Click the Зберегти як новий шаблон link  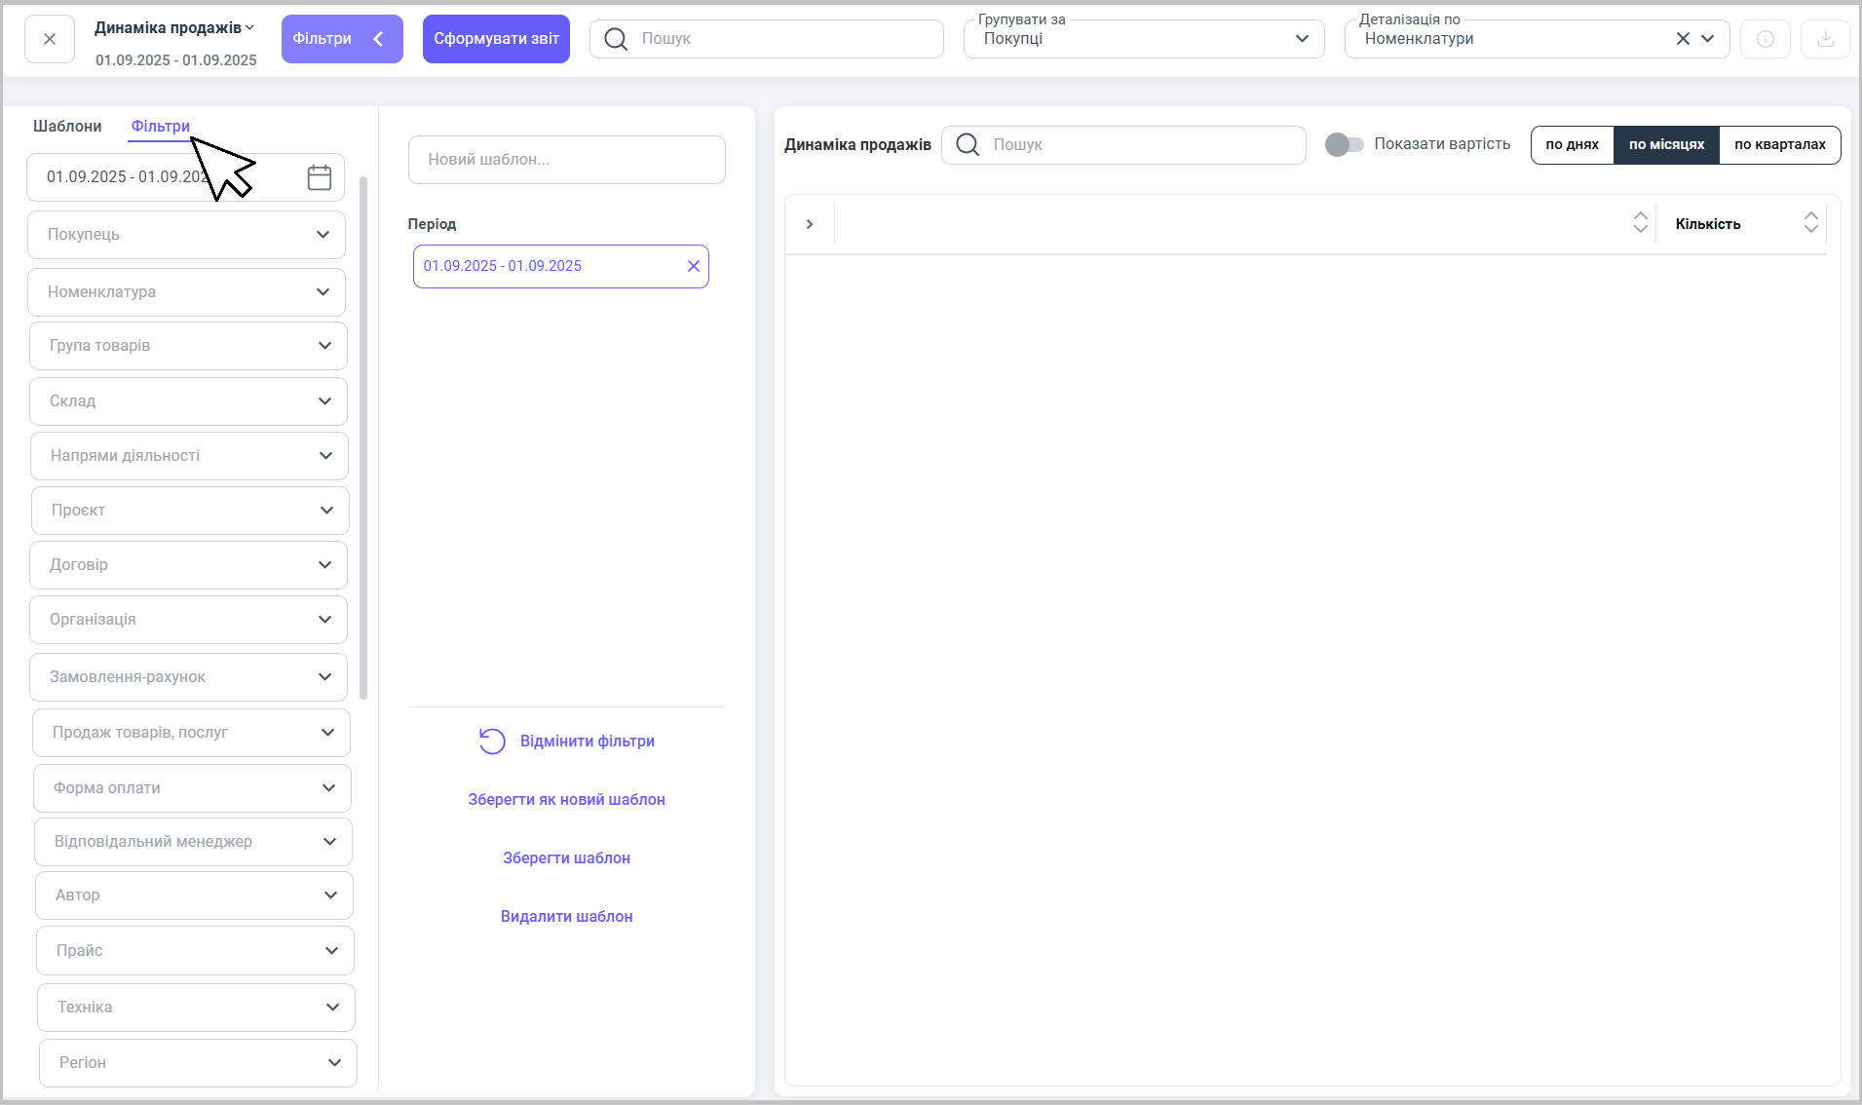[x=566, y=800]
